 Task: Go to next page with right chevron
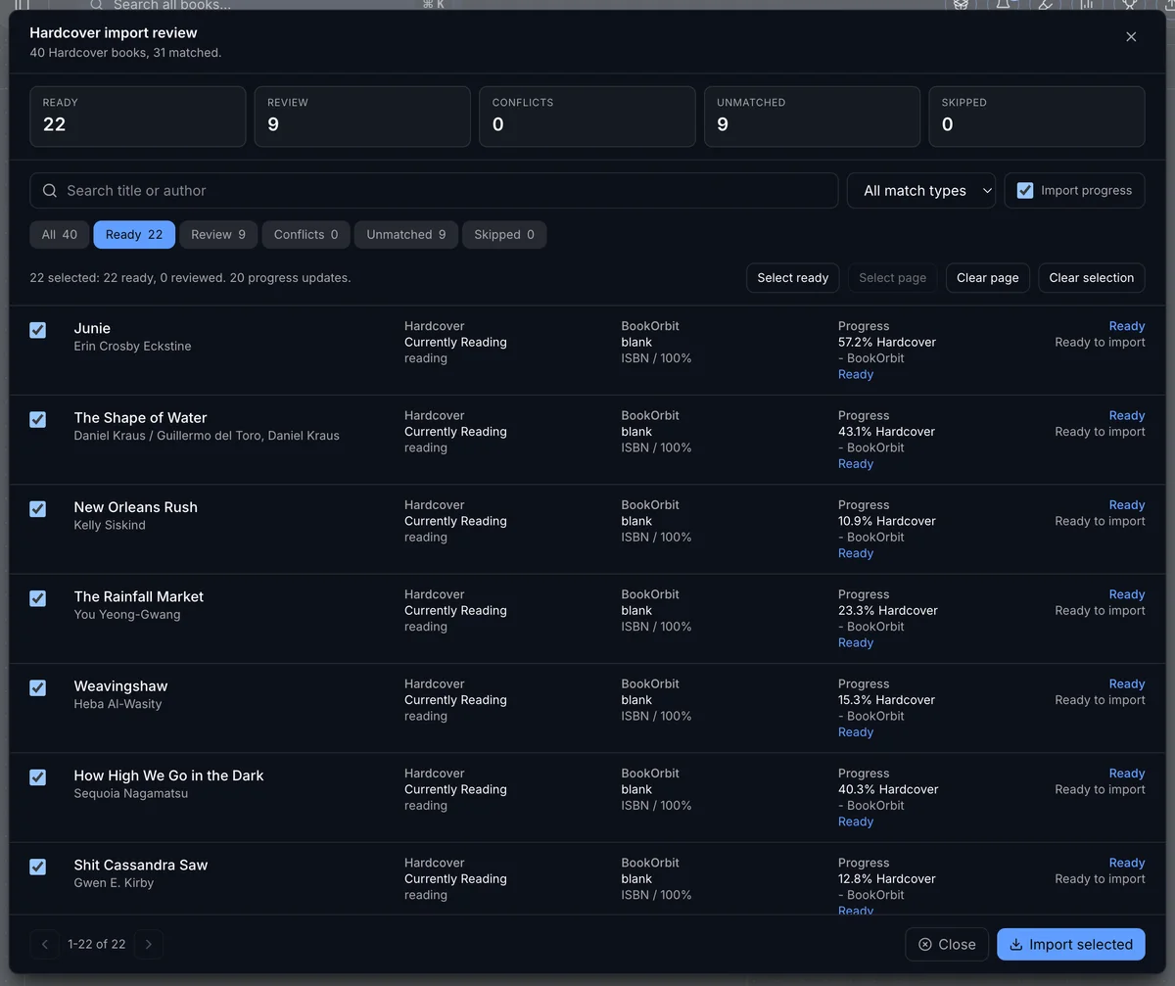click(x=149, y=945)
